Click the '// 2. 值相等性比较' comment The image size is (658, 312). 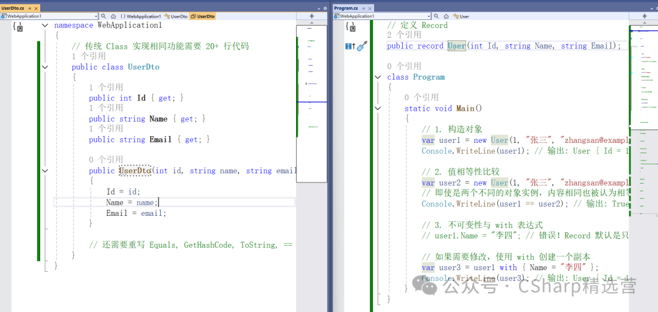(461, 172)
